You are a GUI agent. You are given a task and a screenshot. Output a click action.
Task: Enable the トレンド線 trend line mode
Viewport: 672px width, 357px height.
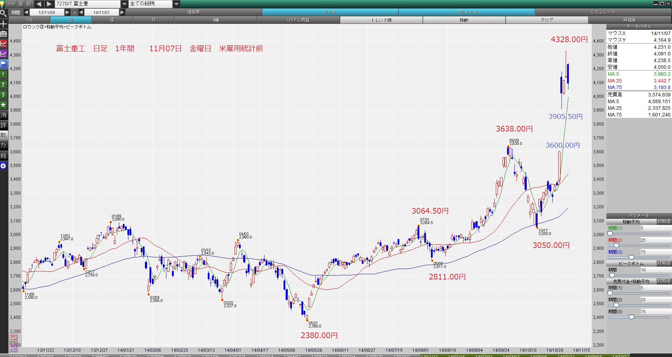[381, 20]
